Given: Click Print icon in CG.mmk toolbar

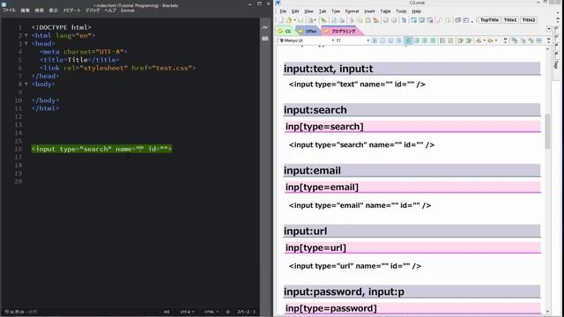Looking at the screenshot, I should point(342,20).
